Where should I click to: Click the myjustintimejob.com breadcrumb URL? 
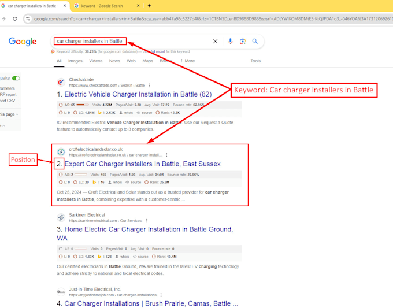pyautogui.click(x=113, y=295)
